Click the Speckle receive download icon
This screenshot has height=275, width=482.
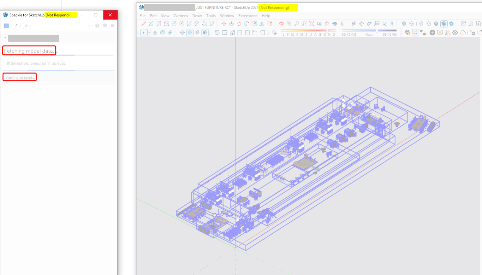[27, 26]
